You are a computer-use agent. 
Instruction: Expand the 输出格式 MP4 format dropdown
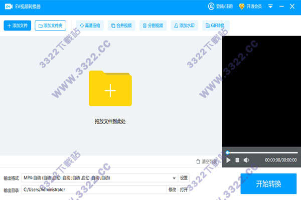click(174, 178)
